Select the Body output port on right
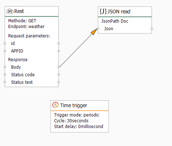The width and height of the screenshot is (172, 146). click(58, 67)
